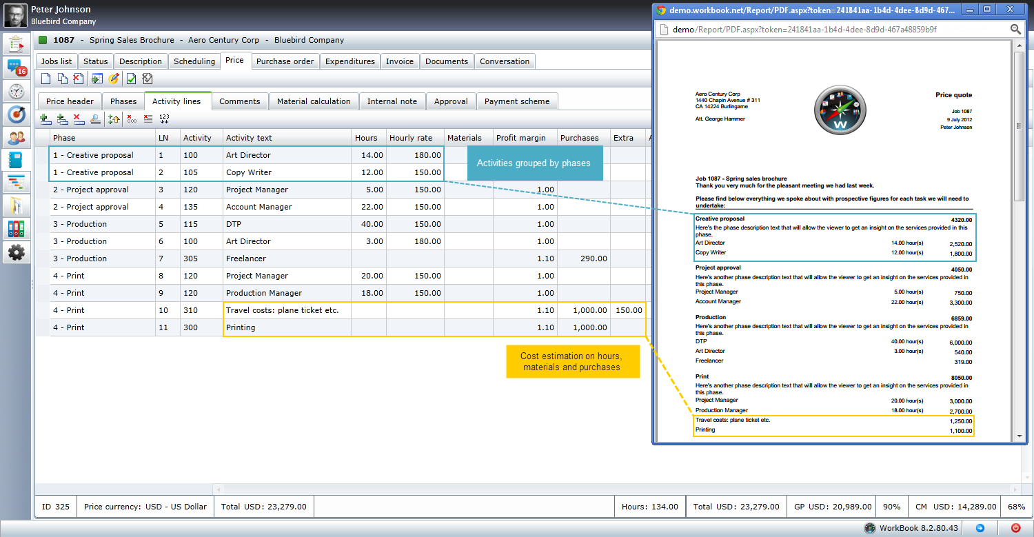Image resolution: width=1034 pixels, height=537 pixels.
Task: Click the magnifier icon in PDF address bar
Action: click(x=1015, y=30)
